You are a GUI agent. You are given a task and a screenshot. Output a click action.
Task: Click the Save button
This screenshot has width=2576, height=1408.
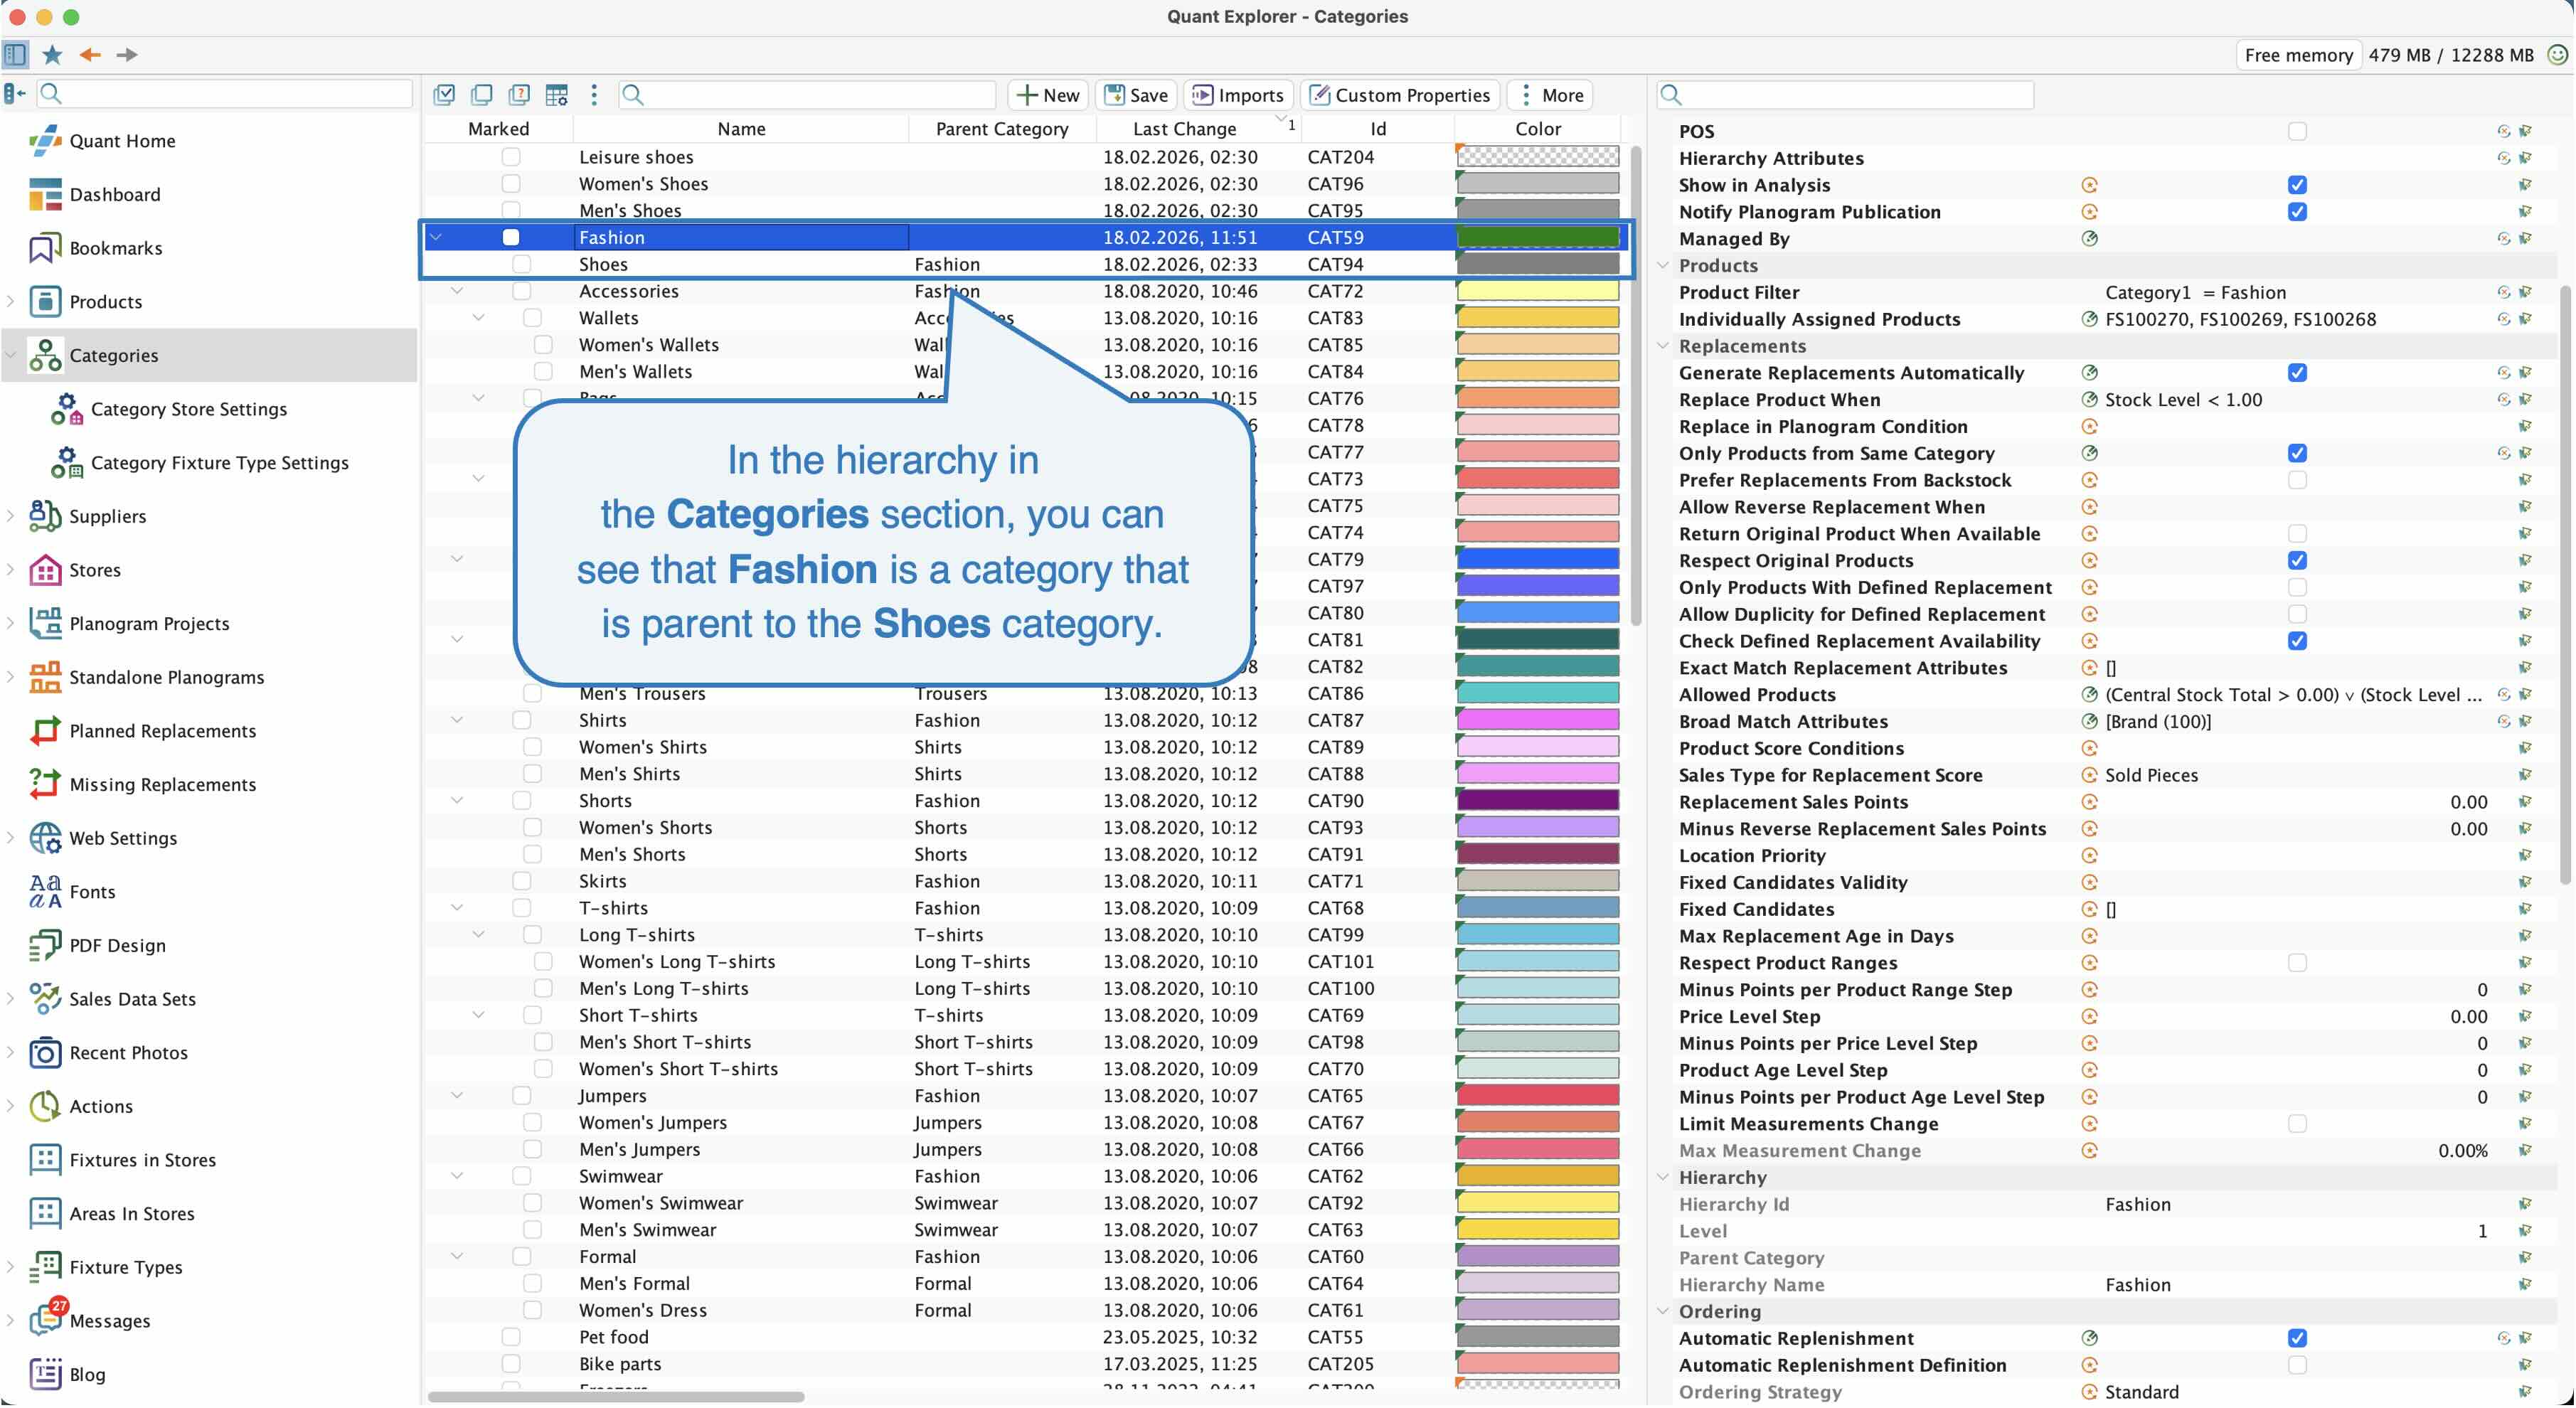click(x=1136, y=95)
